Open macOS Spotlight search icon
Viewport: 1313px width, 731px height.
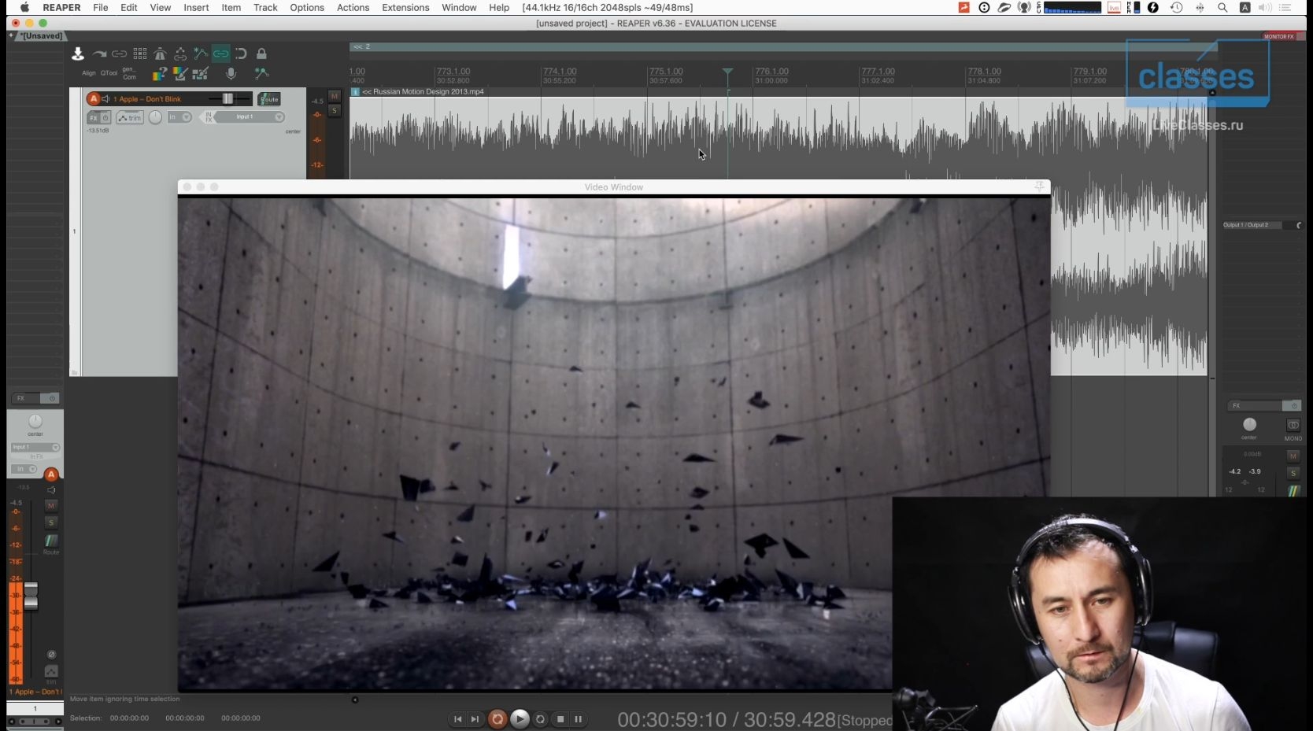[1222, 7]
